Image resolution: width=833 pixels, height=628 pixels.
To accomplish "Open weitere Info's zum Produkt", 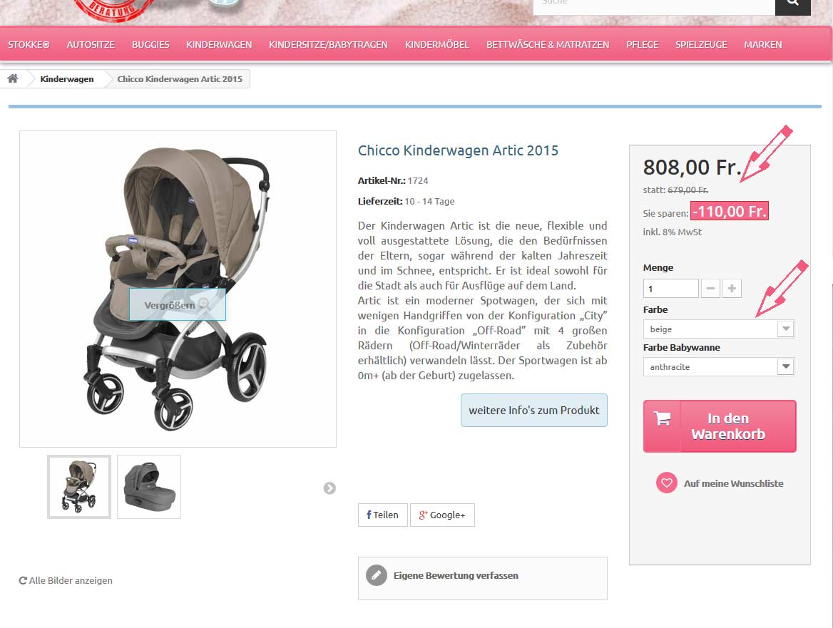I will pos(534,411).
